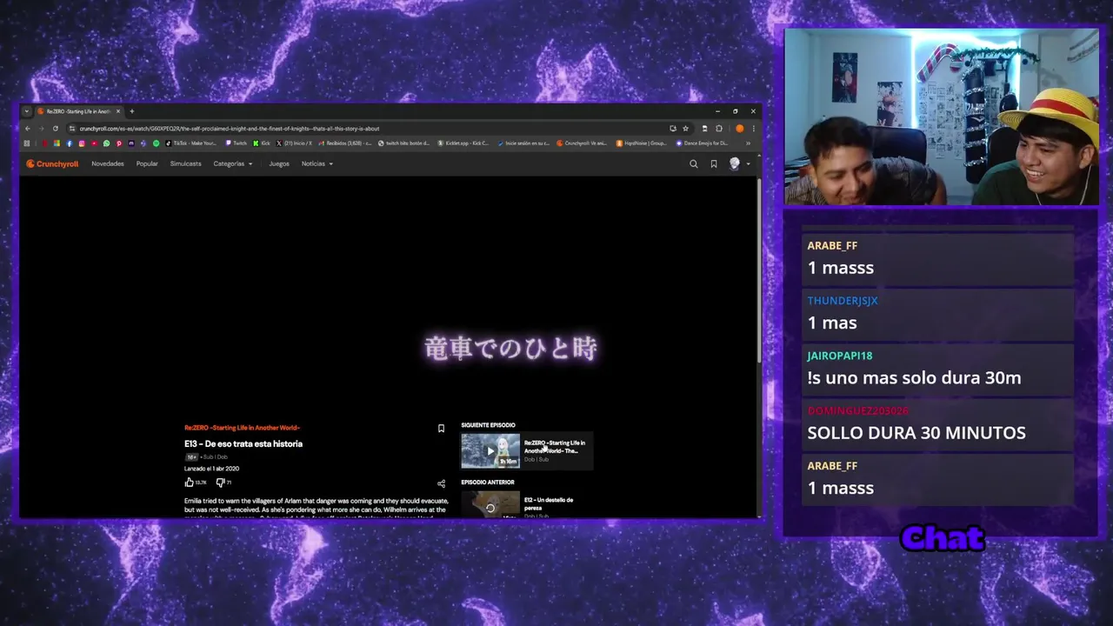This screenshot has height=626, width=1113.
Task: Expand the Categorías dropdown
Action: pyautogui.click(x=232, y=163)
